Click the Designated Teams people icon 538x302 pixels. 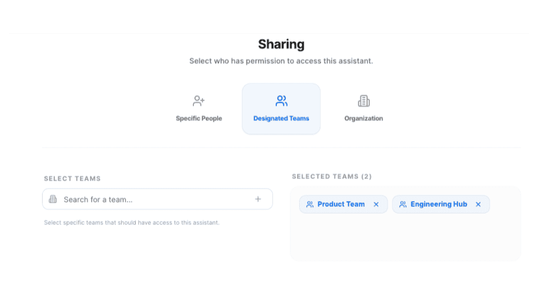tap(281, 101)
